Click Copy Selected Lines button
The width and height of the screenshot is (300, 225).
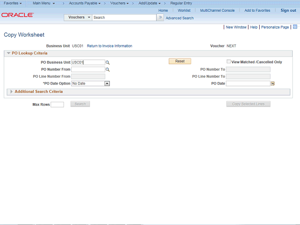point(248,104)
